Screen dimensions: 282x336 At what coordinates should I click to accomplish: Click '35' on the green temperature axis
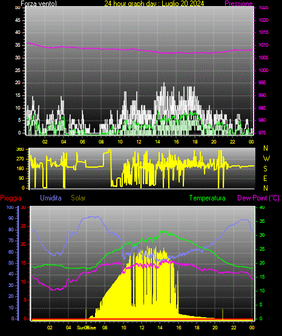click(262, 222)
